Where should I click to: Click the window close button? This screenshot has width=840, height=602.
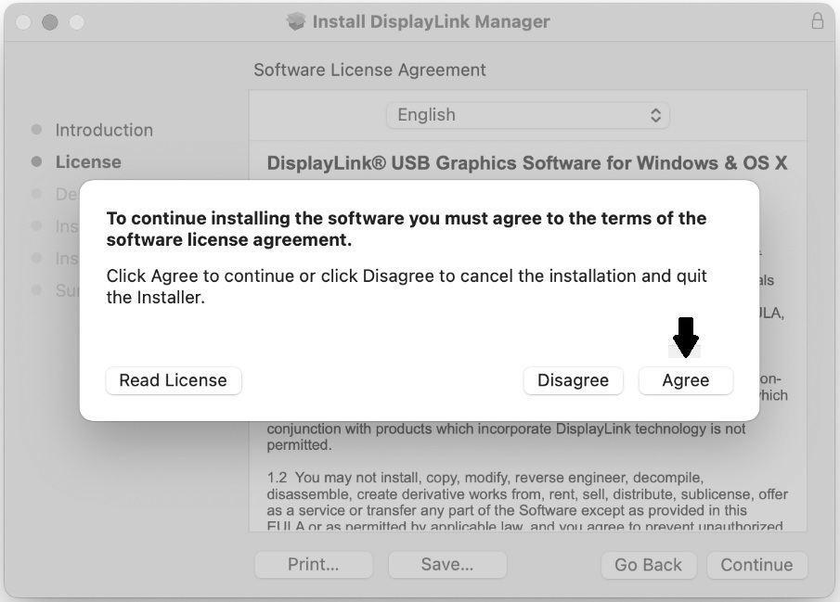pyautogui.click(x=23, y=22)
